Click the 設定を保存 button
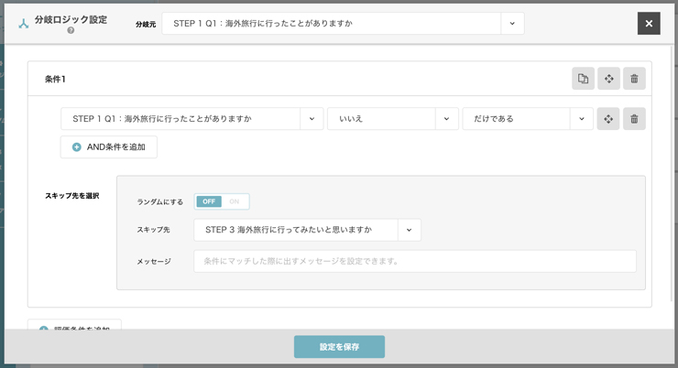Screen dimensions: 678x368 (x=339, y=347)
